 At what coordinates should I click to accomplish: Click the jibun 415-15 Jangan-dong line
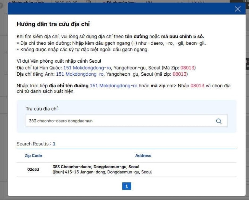(x=102, y=172)
